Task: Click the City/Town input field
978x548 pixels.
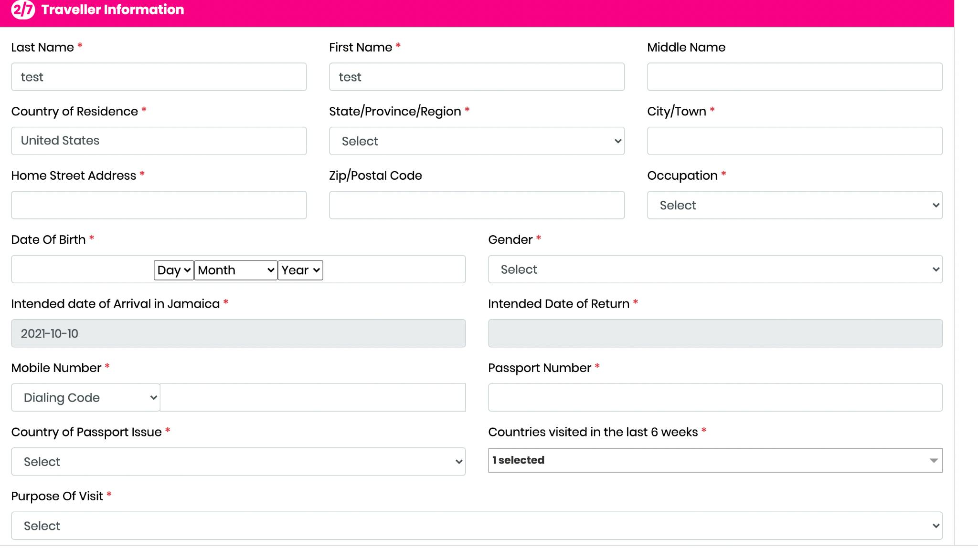Action: [795, 141]
